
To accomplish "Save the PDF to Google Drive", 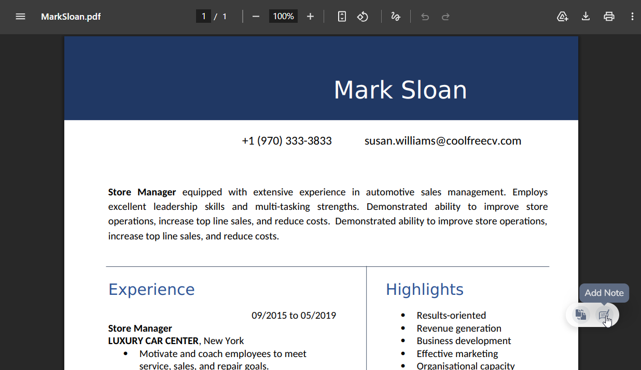I will tap(562, 17).
